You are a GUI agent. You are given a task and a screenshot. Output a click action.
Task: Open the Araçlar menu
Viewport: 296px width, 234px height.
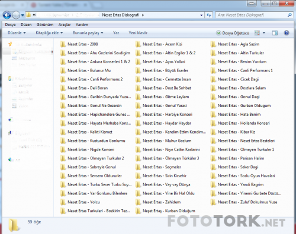click(65, 25)
